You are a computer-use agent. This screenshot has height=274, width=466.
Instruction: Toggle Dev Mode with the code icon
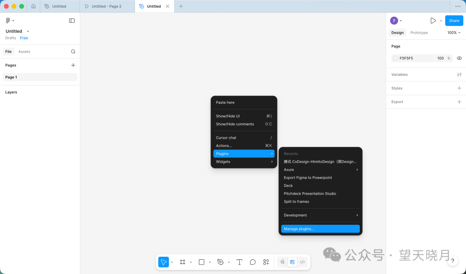pos(302,262)
